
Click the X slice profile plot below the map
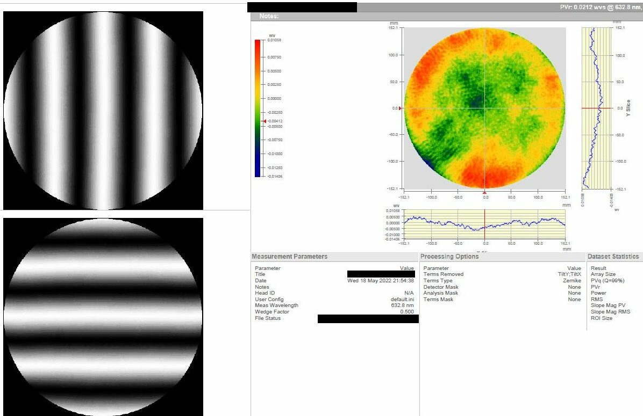[485, 225]
